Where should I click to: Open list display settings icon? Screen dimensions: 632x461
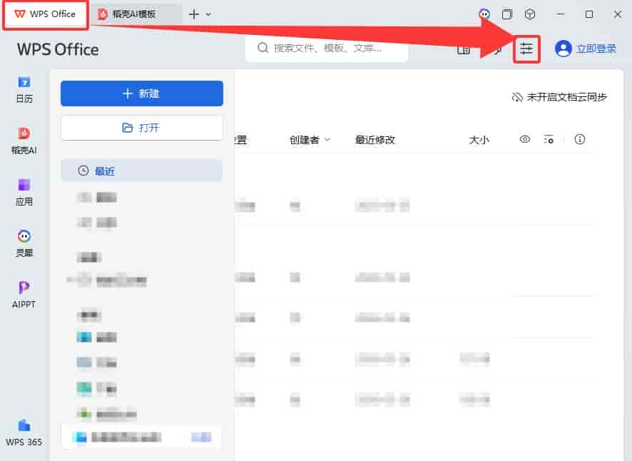(549, 140)
